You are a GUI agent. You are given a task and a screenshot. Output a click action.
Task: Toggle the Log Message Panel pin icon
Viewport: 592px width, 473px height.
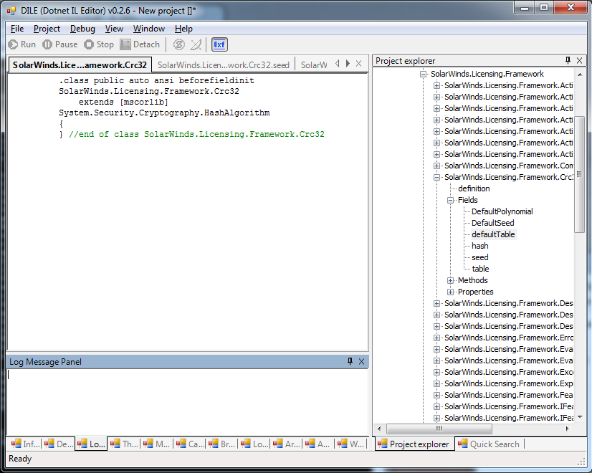(350, 362)
